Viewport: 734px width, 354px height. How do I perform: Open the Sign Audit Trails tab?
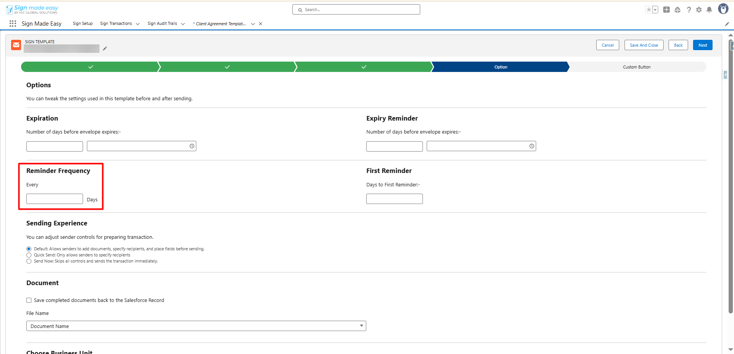click(x=162, y=24)
